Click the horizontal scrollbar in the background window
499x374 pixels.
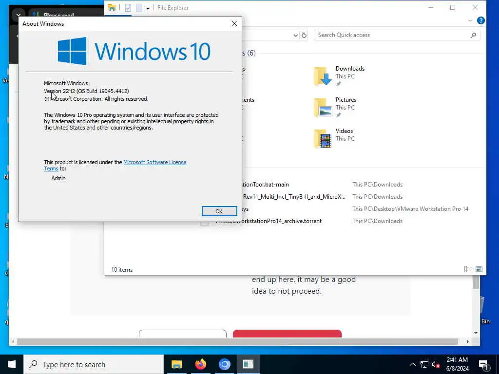[x=237, y=341]
